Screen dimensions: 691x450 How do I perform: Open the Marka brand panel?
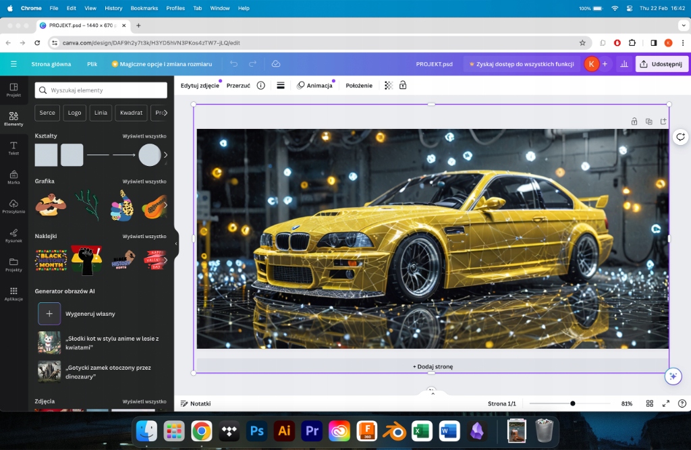(x=13, y=177)
